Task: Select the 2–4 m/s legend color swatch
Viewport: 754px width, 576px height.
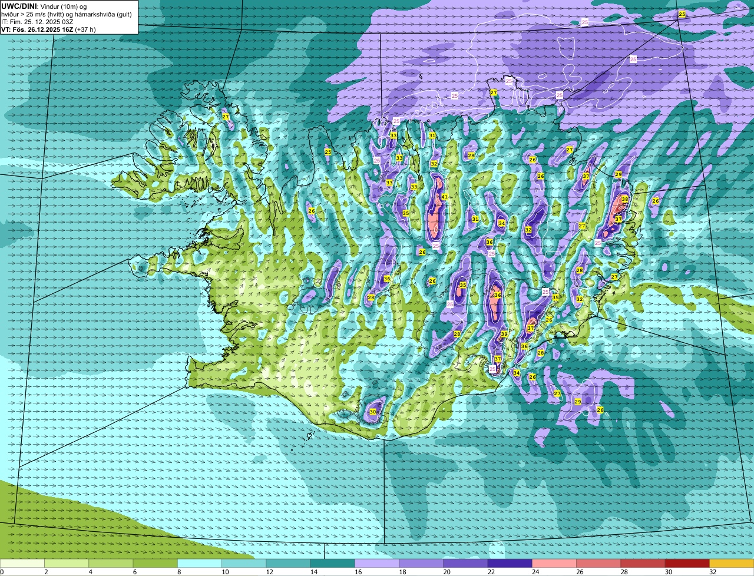Action: click(x=67, y=564)
